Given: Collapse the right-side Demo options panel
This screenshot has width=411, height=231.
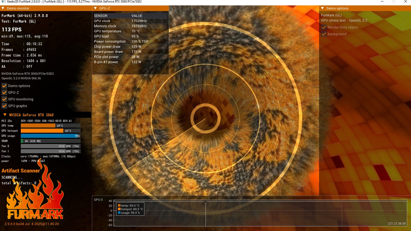Looking at the screenshot, I should [x=322, y=8].
